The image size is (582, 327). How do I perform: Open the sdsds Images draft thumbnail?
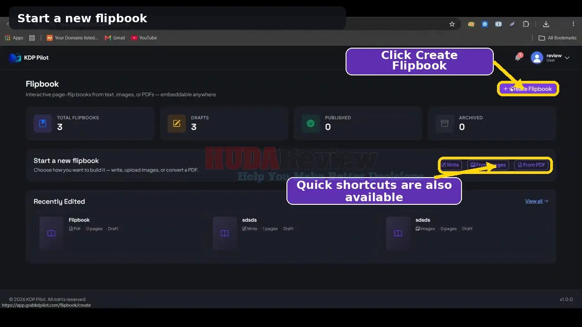tap(398, 233)
